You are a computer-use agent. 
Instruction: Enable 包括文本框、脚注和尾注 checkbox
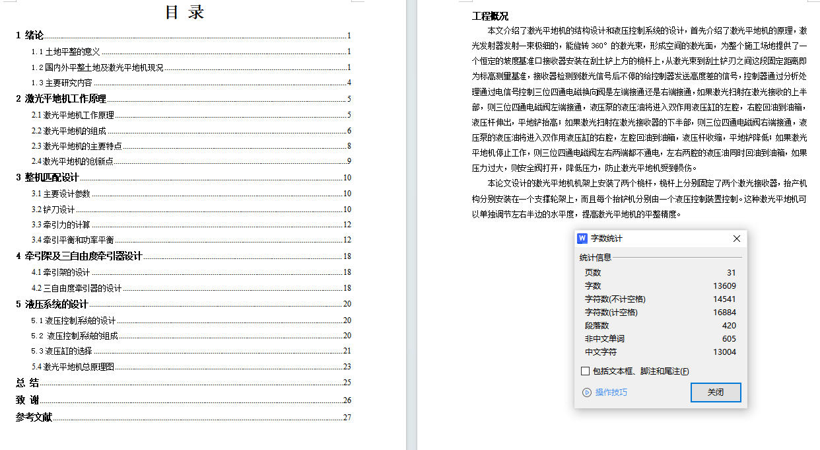click(x=585, y=371)
